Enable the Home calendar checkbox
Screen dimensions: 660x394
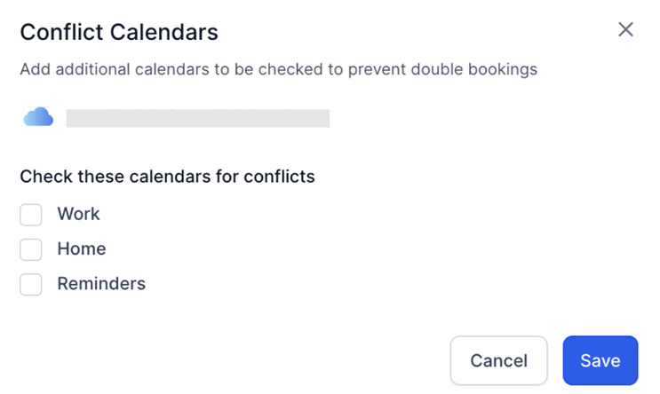tap(31, 249)
